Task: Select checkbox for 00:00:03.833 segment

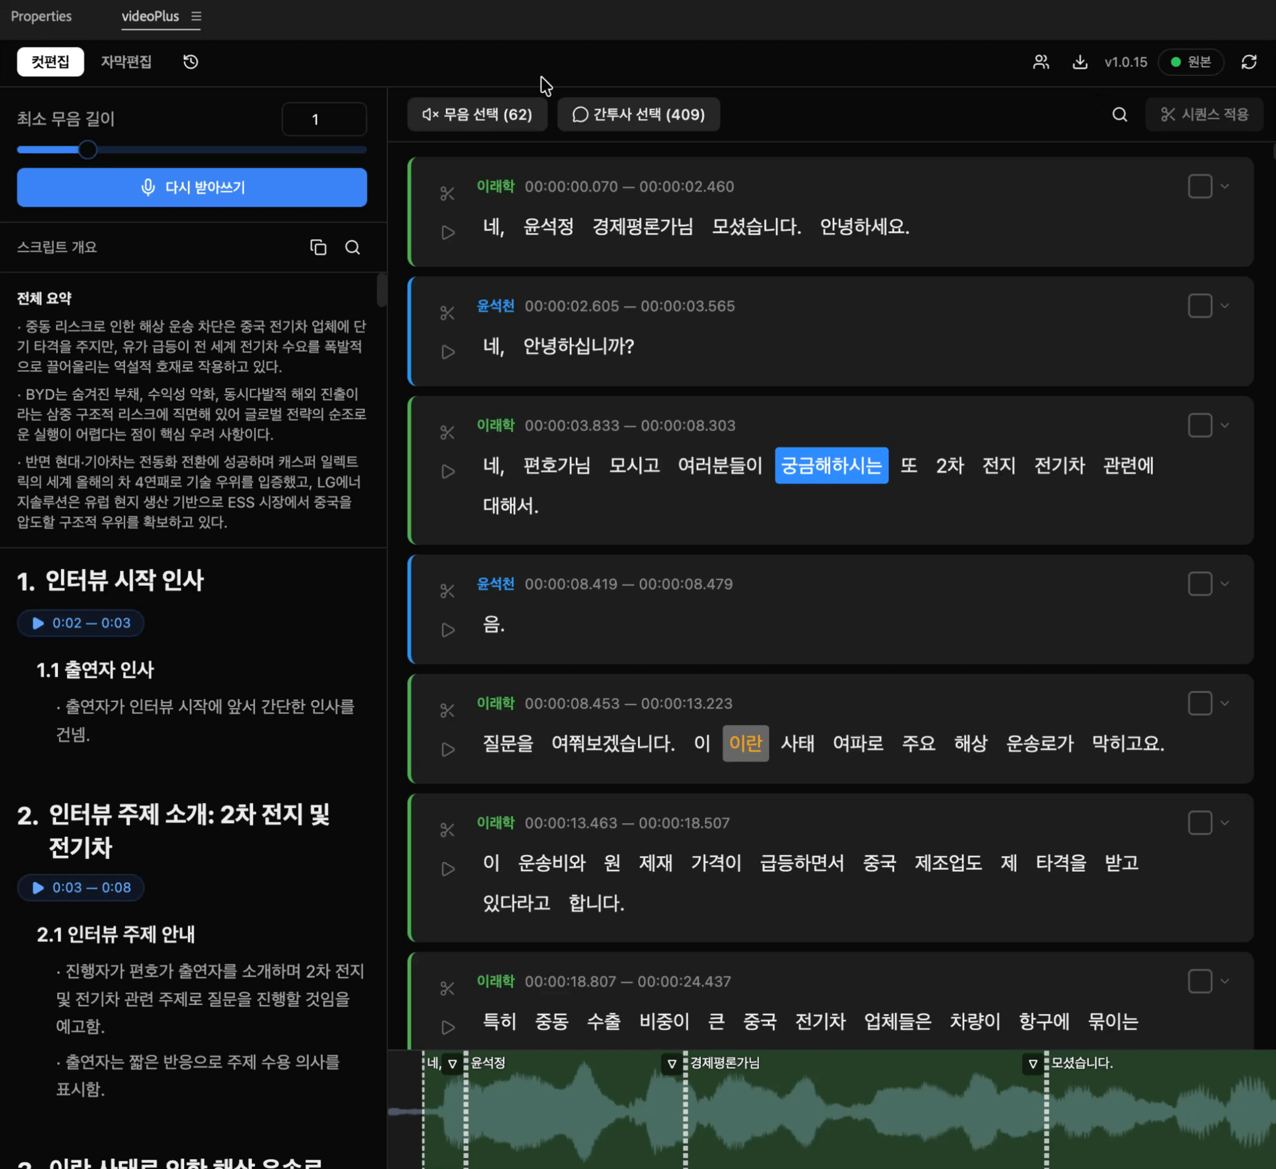Action: pos(1199,425)
